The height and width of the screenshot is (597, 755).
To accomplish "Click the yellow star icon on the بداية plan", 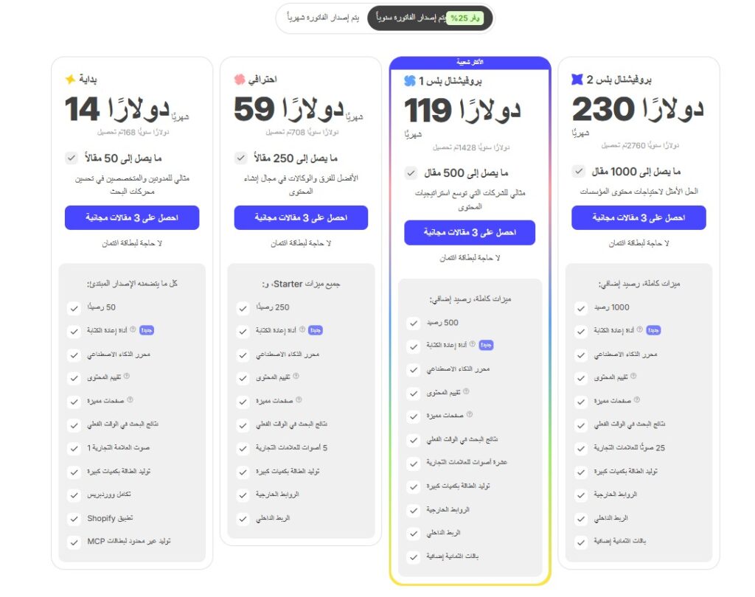I will pyautogui.click(x=70, y=79).
